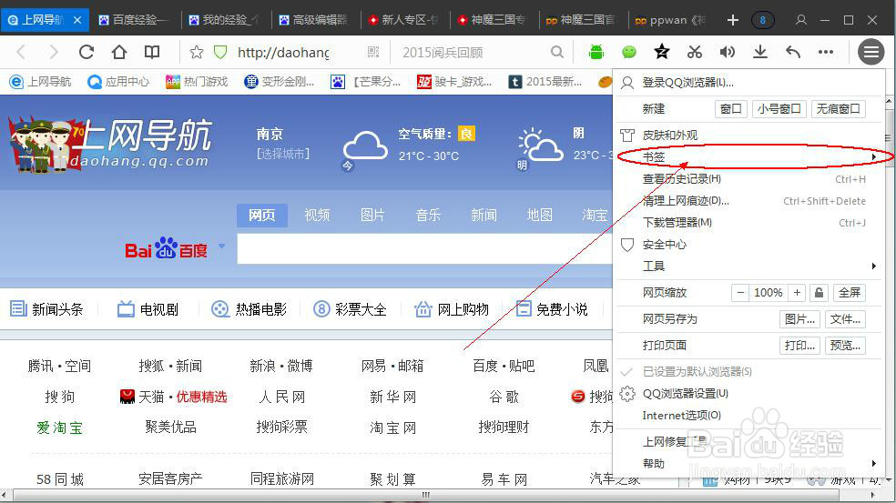Open green Android robot extension
This screenshot has height=503, width=896.
[596, 52]
